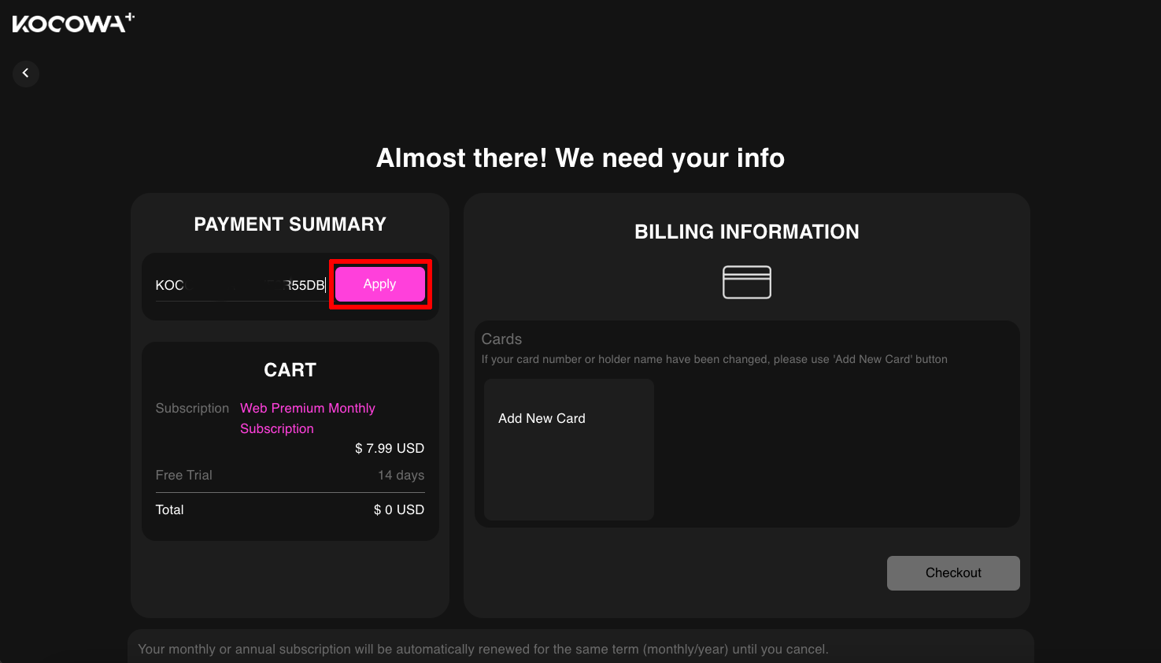The height and width of the screenshot is (663, 1161).
Task: Click the CART section title
Action: click(290, 369)
